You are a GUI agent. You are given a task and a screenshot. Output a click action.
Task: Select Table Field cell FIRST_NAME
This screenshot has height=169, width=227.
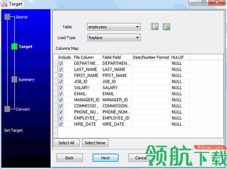click(117, 75)
